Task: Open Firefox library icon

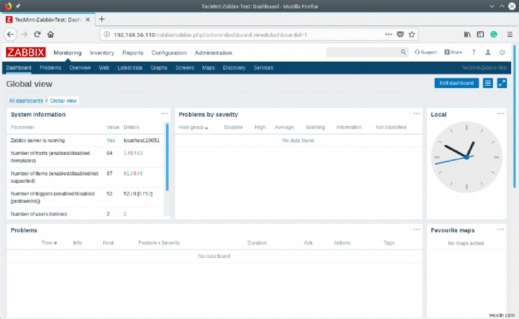Action: 467,34
